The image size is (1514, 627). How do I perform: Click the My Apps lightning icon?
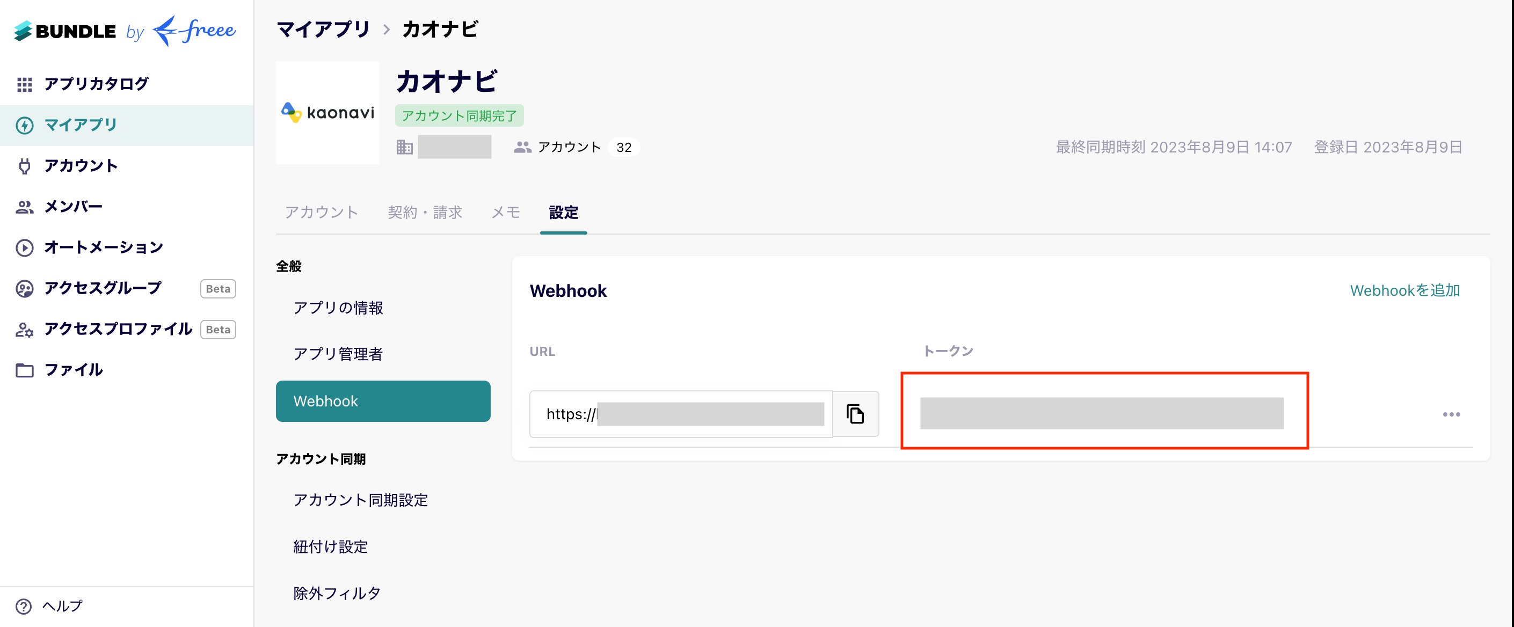pos(25,125)
